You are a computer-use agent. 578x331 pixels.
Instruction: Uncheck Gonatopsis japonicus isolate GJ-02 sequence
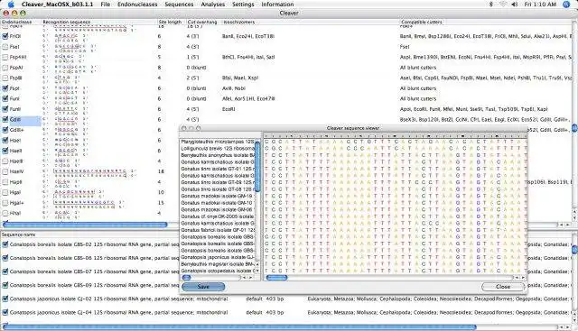(x=5, y=299)
